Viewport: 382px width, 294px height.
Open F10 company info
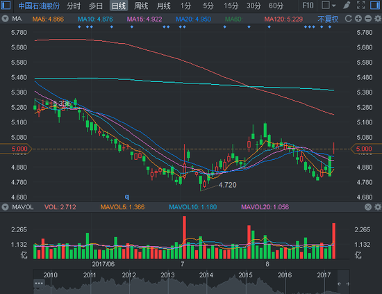pos(308,6)
